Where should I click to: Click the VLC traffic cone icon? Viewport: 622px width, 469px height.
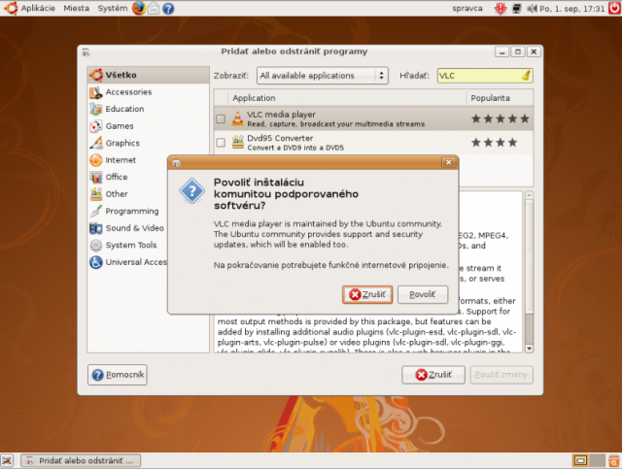coord(237,118)
